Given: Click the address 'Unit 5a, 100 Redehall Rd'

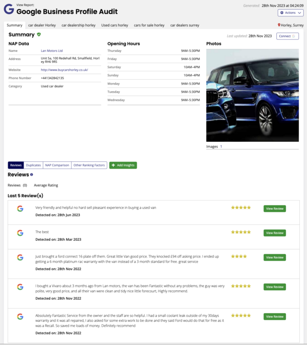Looking at the screenshot, I should pos(70,60).
